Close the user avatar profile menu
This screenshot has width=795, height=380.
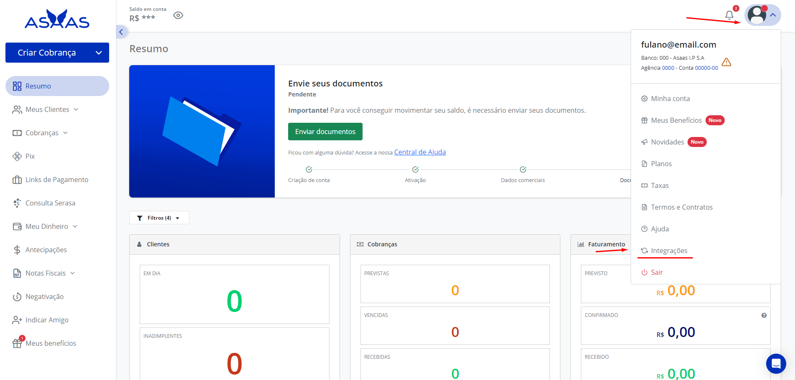(762, 15)
